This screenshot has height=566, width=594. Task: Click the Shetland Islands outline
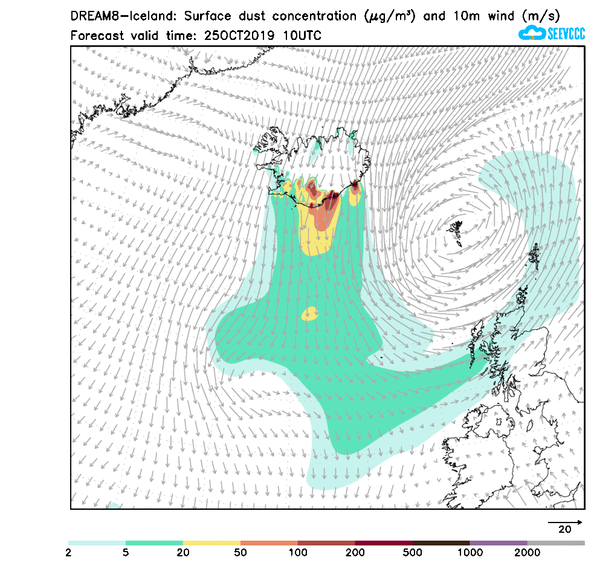(x=535, y=256)
